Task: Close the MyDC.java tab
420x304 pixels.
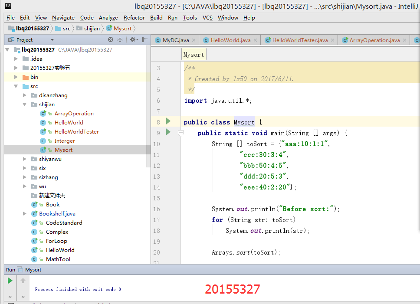Action: (x=194, y=40)
